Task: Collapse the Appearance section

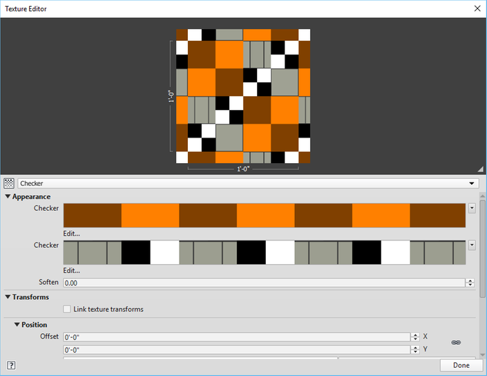Action: pyautogui.click(x=8, y=197)
